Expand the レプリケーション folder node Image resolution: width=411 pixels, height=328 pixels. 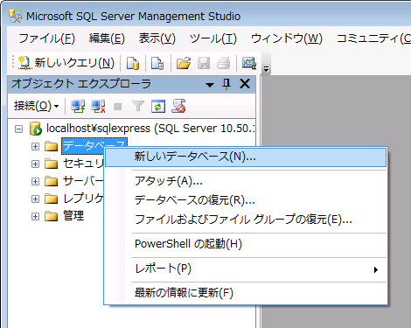(35, 199)
